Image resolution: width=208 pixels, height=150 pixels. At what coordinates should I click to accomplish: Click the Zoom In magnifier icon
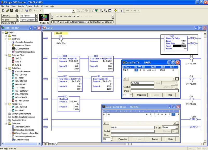pyautogui.click(x=101, y=11)
